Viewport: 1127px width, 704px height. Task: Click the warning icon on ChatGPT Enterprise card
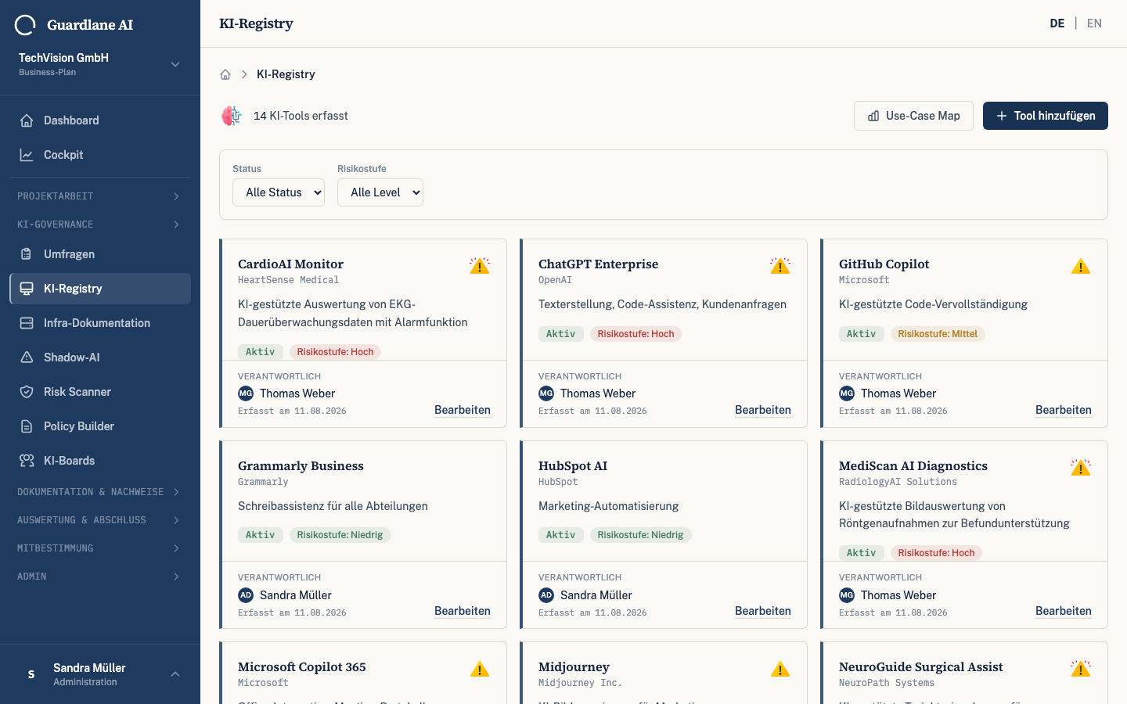(x=780, y=266)
